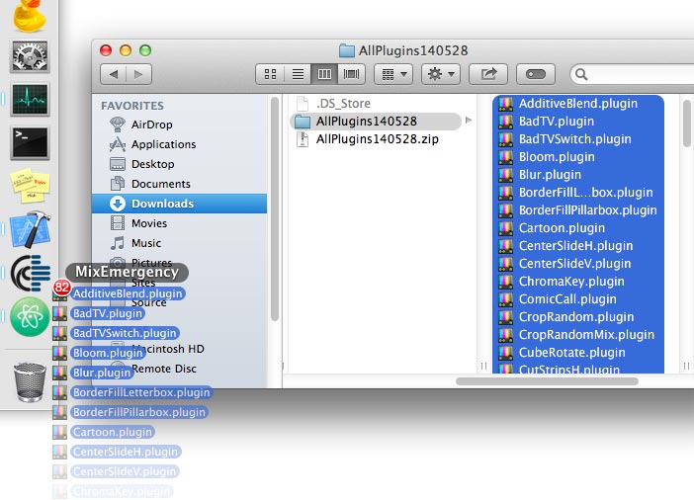
Task: Click the AllPlugins140528 folder disclosure arrow
Action: (469, 121)
